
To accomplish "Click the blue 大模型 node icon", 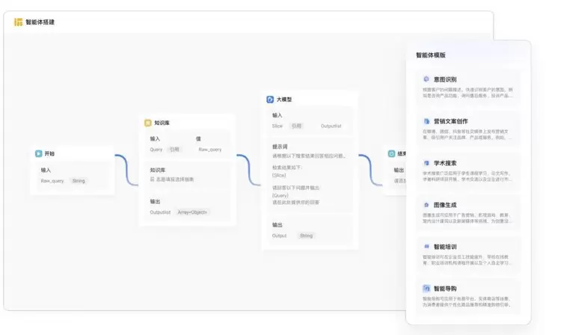I will (x=270, y=99).
